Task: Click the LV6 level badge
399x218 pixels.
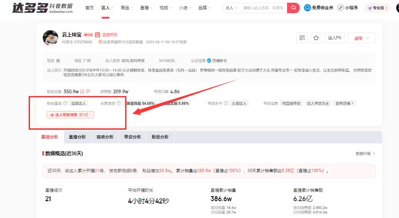Action: tap(88, 35)
